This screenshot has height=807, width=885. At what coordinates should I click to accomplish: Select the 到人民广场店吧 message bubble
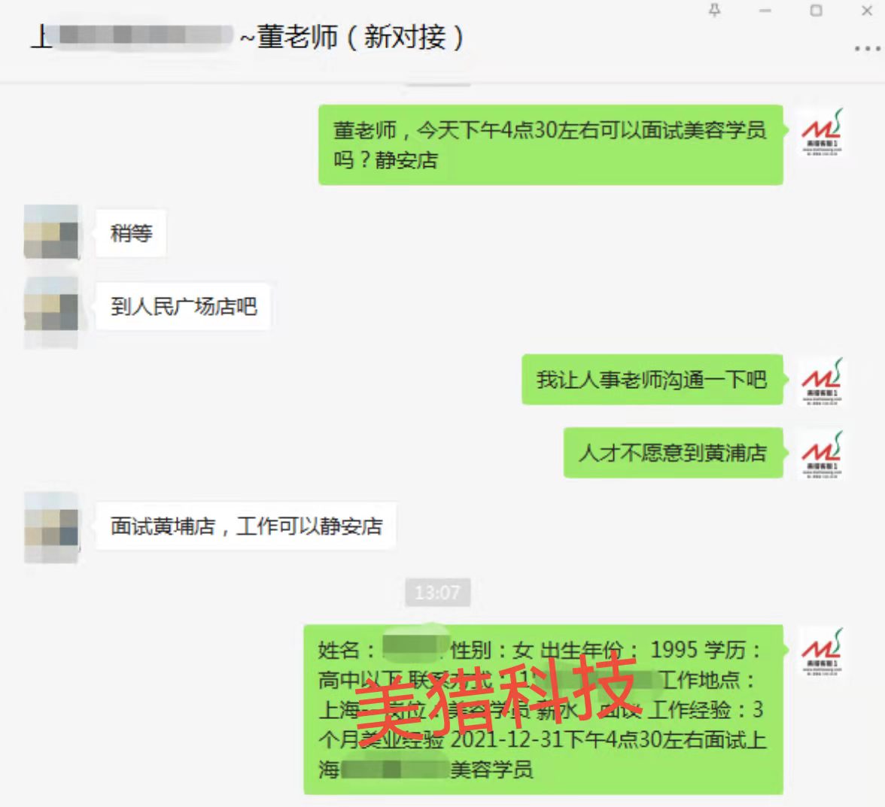pos(184,306)
